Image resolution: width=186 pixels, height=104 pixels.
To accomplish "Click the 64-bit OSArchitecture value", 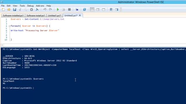I will (x=28, y=58).
